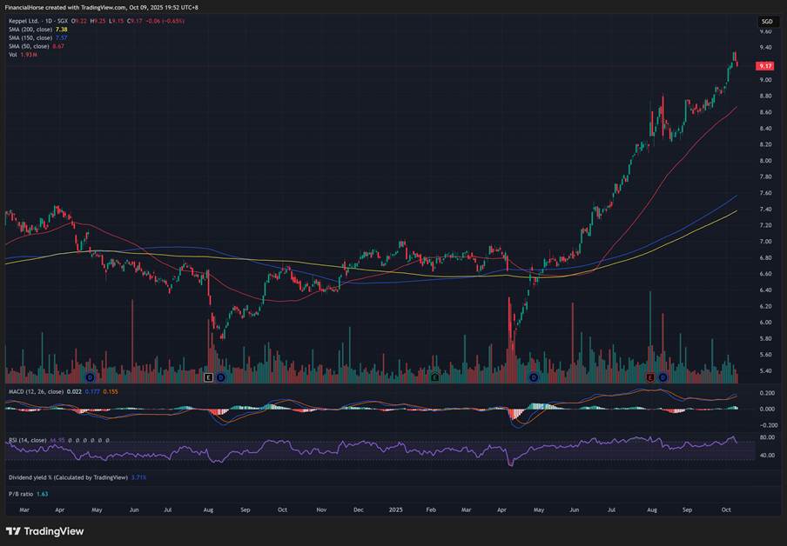
Task: Click the red E earnings marker near August 2025
Action: pos(650,377)
